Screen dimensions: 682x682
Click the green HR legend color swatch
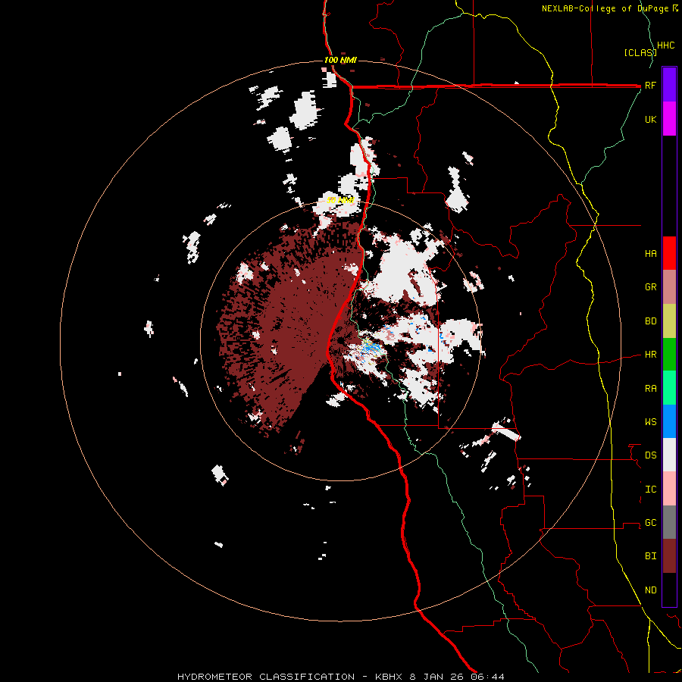[x=669, y=355]
